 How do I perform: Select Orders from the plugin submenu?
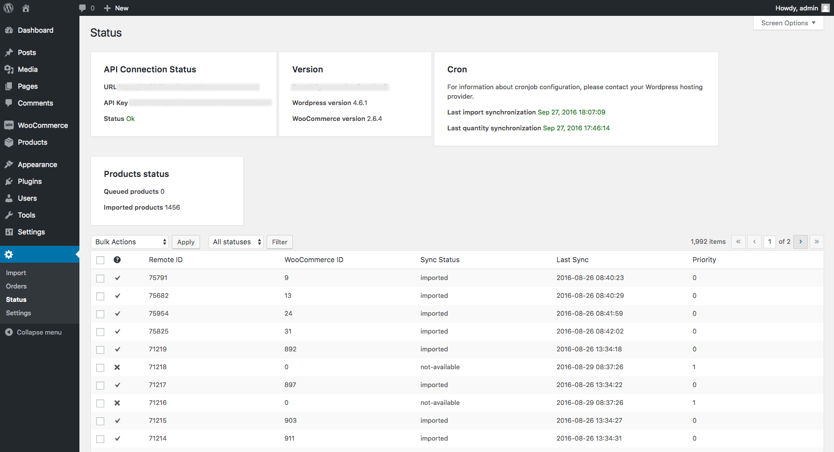pos(16,286)
